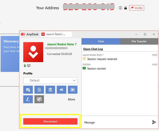Expand More permissions
The height and width of the screenshot is (131, 159).
(x=72, y=99)
